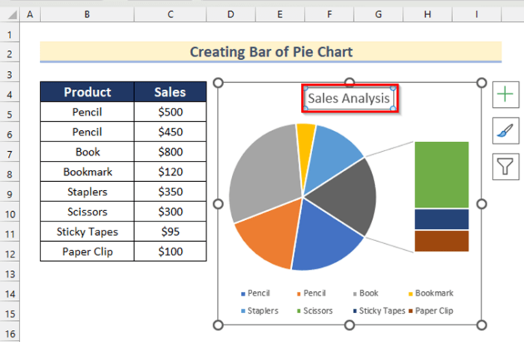The width and height of the screenshot is (524, 342).
Task: Click the chart's top-right resize handle
Action: 481,83
